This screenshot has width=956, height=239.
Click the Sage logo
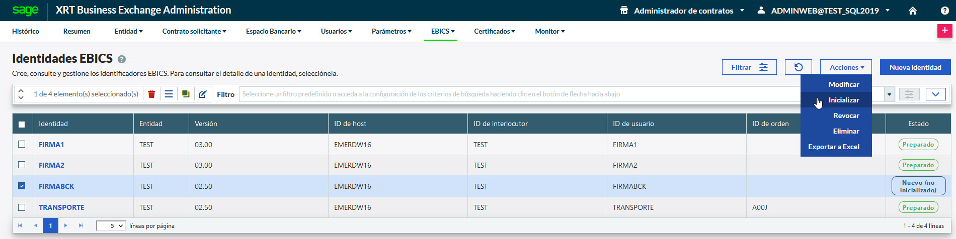tap(25, 10)
